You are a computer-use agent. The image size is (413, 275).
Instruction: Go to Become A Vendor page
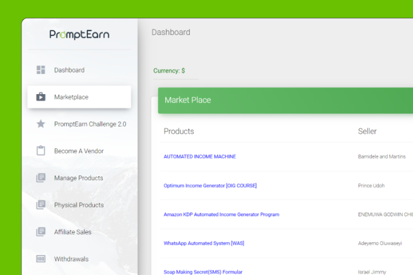tap(79, 151)
